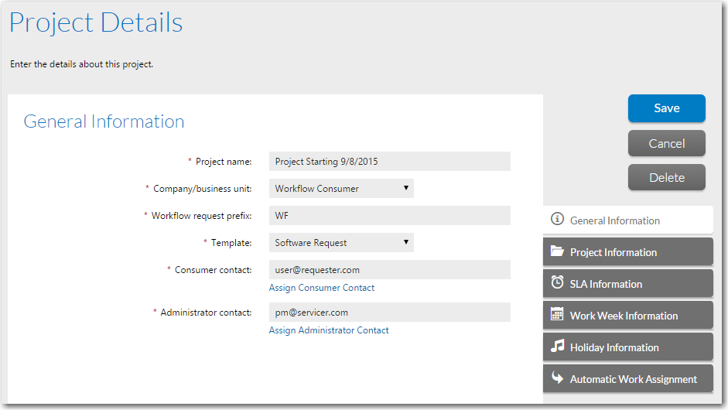
Task: Follow the Assign Administrator Contact link
Action: tap(329, 330)
